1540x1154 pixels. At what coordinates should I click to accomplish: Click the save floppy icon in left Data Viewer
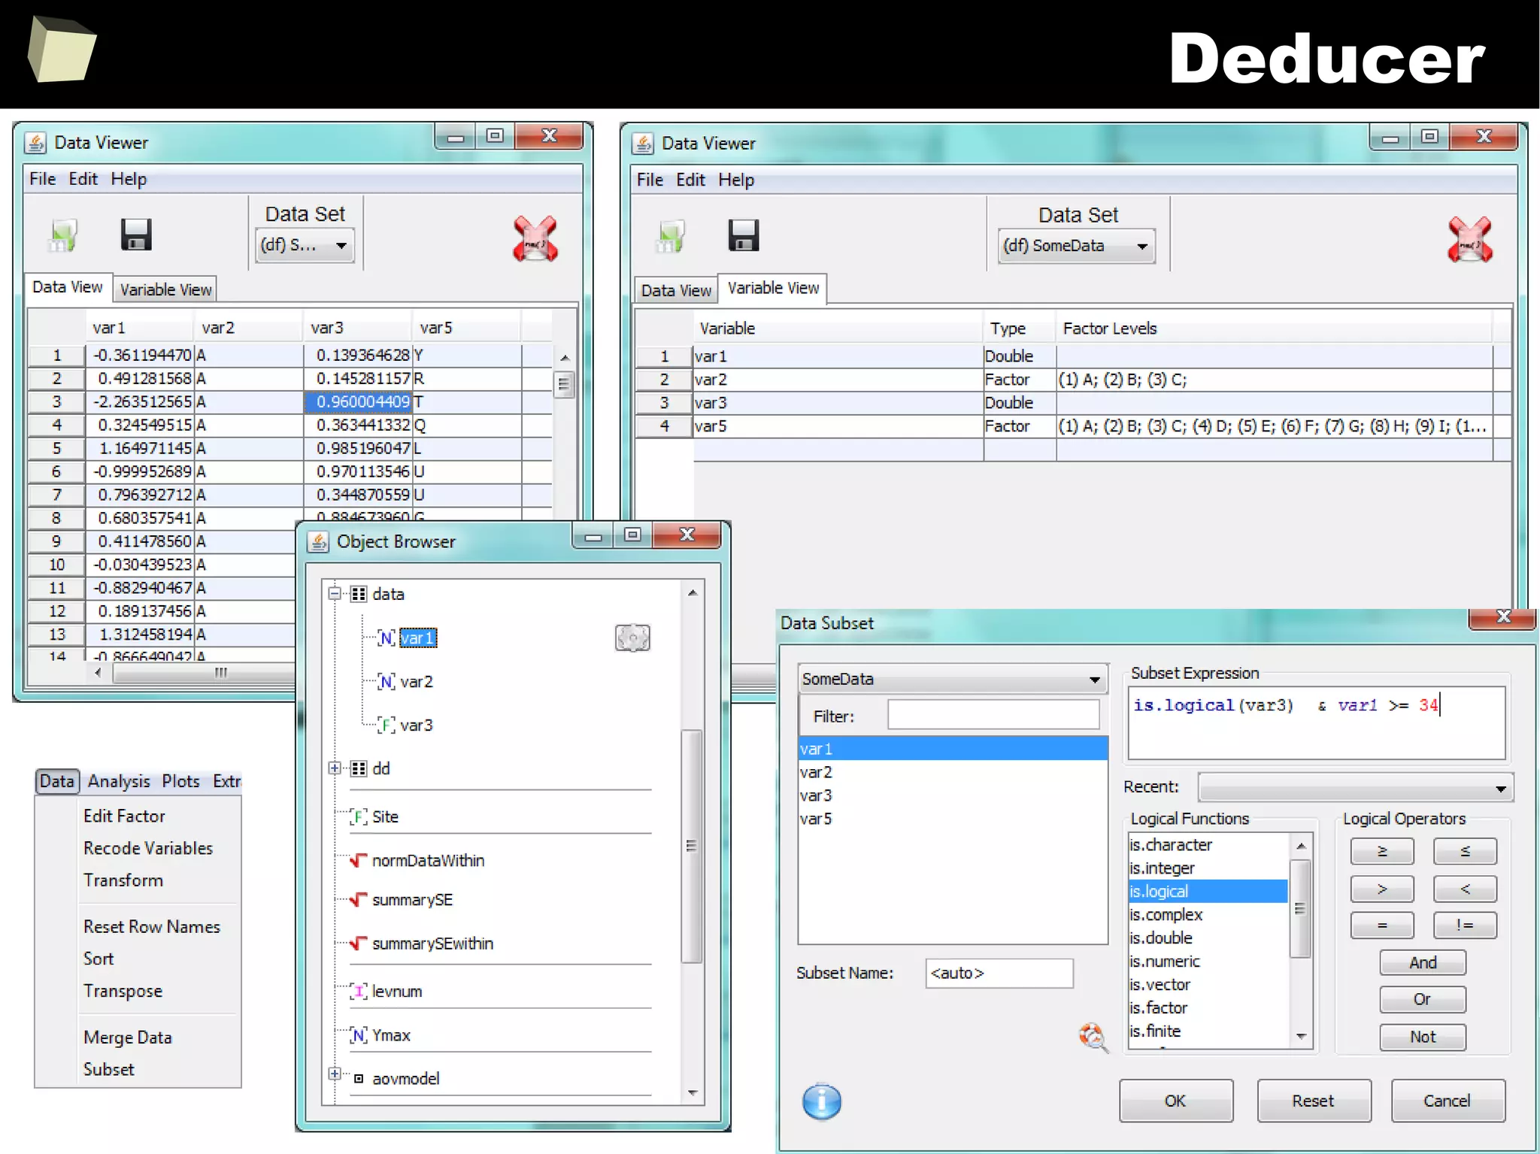pos(136,235)
